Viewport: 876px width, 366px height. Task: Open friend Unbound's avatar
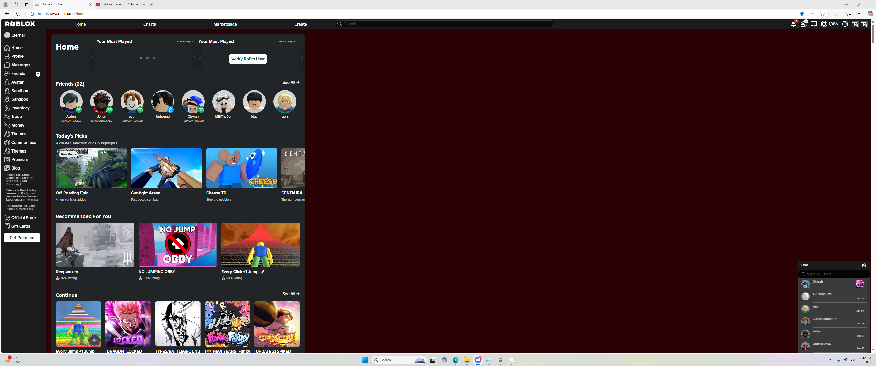(x=162, y=101)
